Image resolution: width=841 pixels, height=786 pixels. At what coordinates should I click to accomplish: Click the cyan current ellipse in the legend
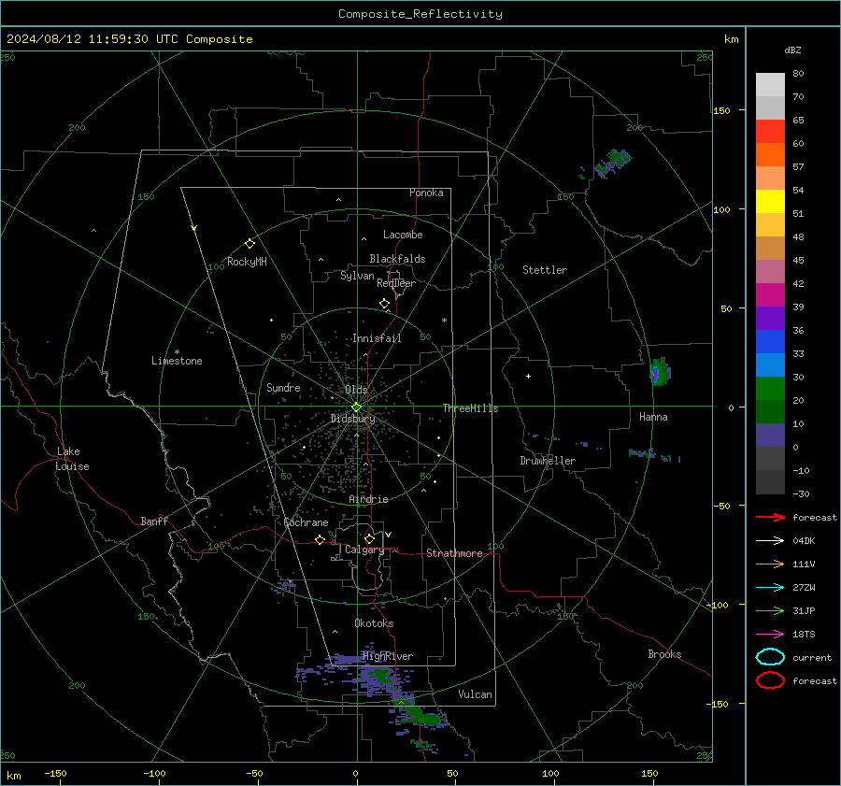click(770, 657)
